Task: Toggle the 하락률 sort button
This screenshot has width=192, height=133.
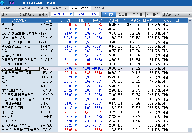Action: 138,14
